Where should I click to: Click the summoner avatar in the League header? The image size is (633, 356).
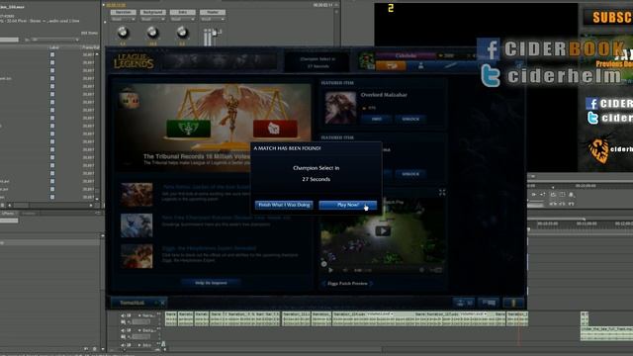(367, 60)
